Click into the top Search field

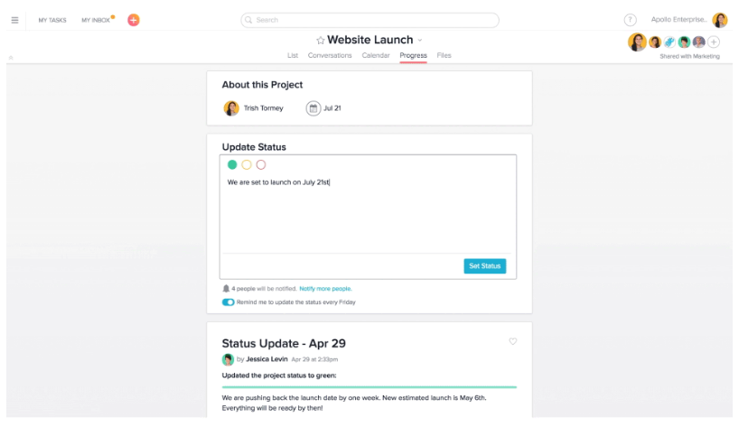pyautogui.click(x=370, y=20)
